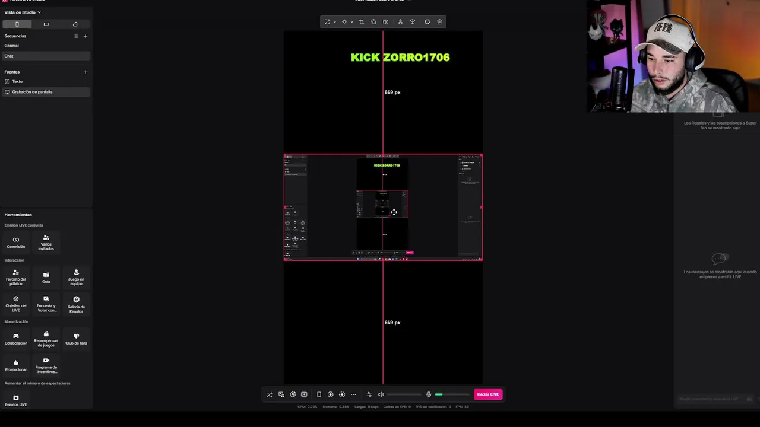
Task: Open the Eventos LIVE tool
Action: [x=16, y=400]
